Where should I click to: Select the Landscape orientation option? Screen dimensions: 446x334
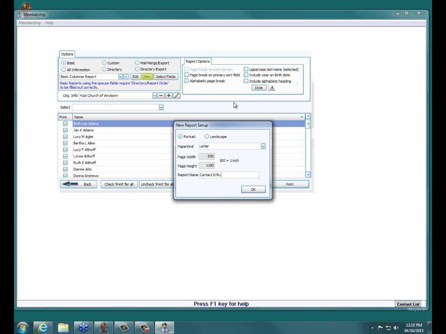pyautogui.click(x=207, y=137)
